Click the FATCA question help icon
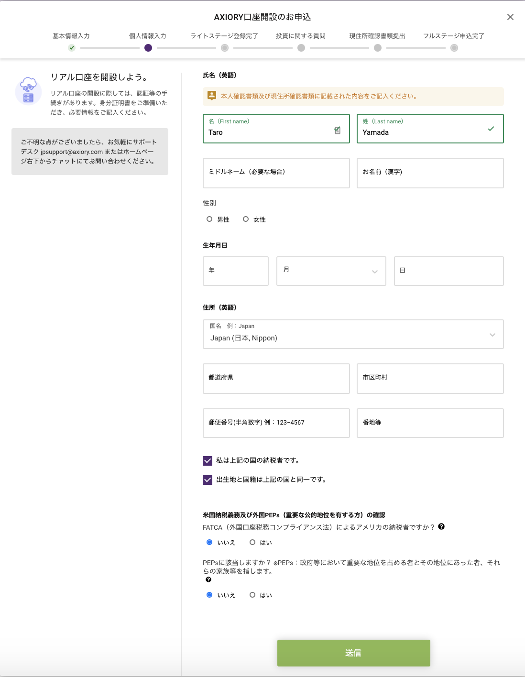This screenshot has height=677, width=525. 441,526
